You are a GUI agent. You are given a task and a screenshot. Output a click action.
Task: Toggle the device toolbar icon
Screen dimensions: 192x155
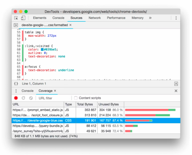(23, 18)
